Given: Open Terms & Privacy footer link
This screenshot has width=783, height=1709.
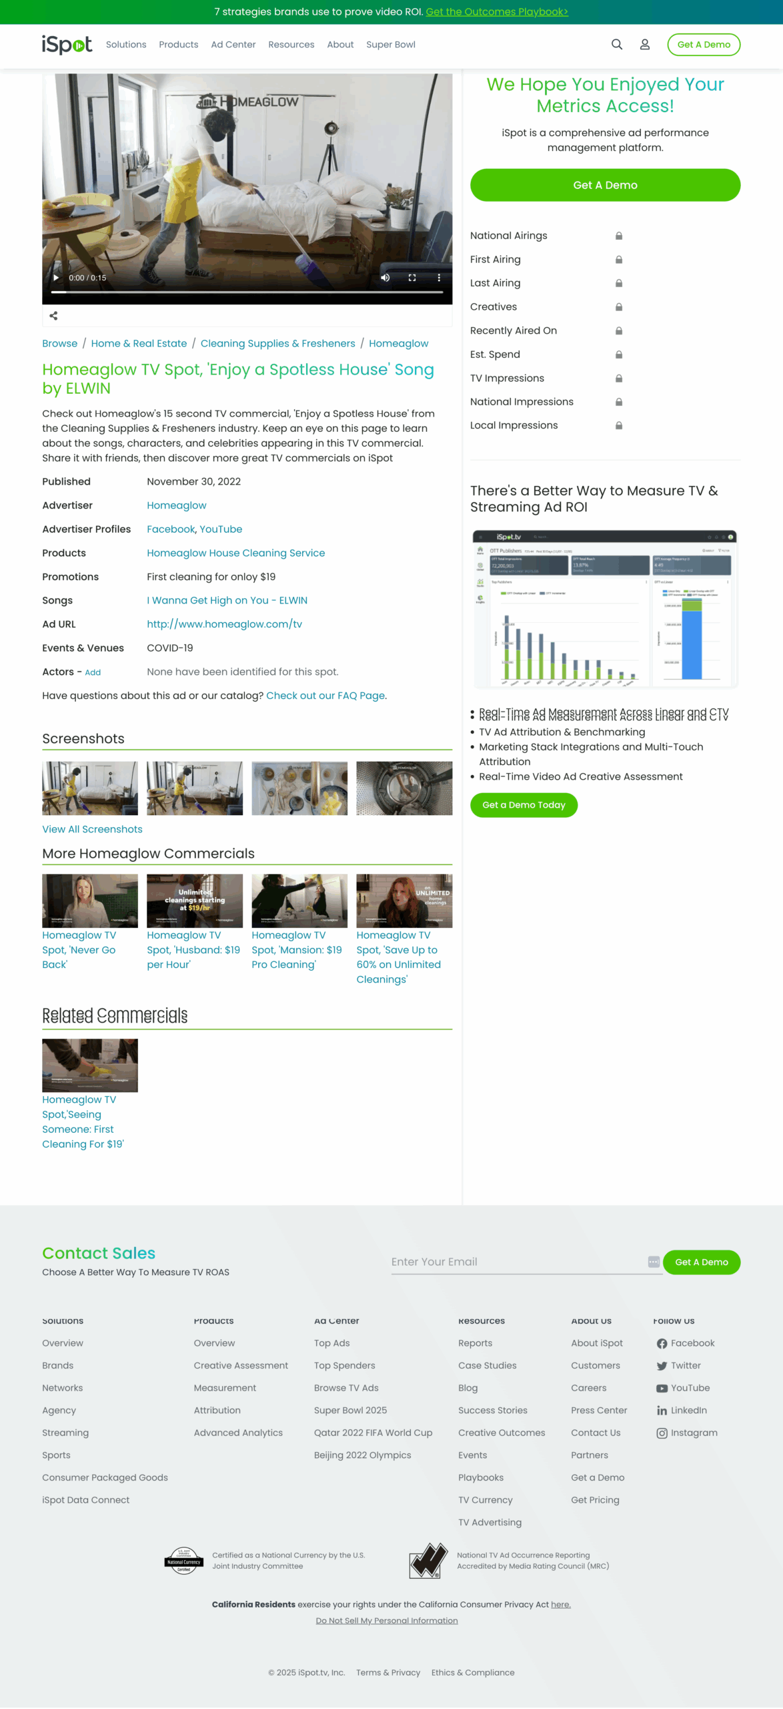Looking at the screenshot, I should pos(388,1673).
